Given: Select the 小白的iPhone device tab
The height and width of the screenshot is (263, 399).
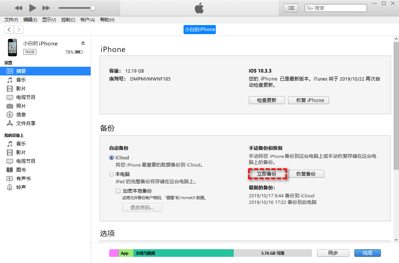Looking at the screenshot, I should click(x=200, y=29).
